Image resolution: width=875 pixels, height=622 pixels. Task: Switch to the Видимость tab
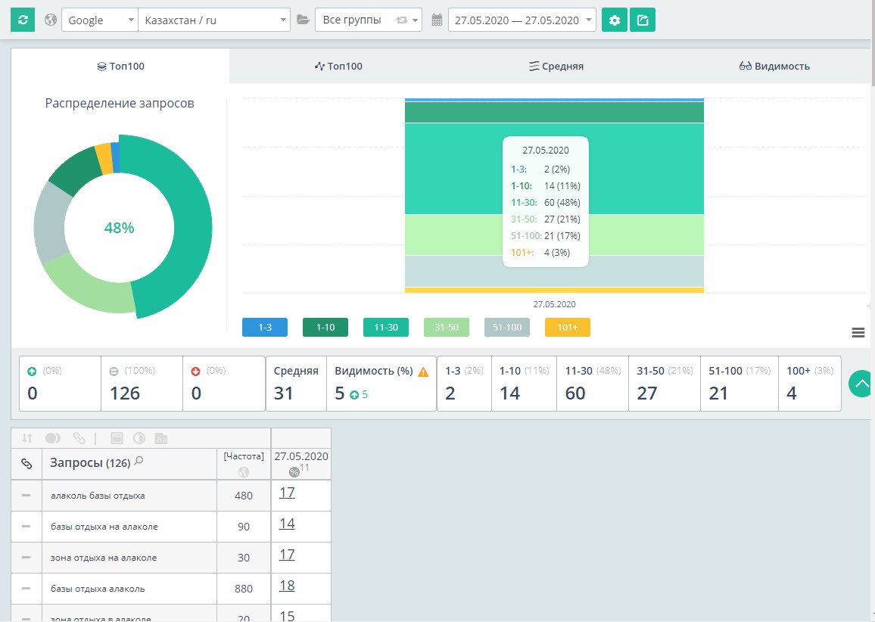[774, 66]
